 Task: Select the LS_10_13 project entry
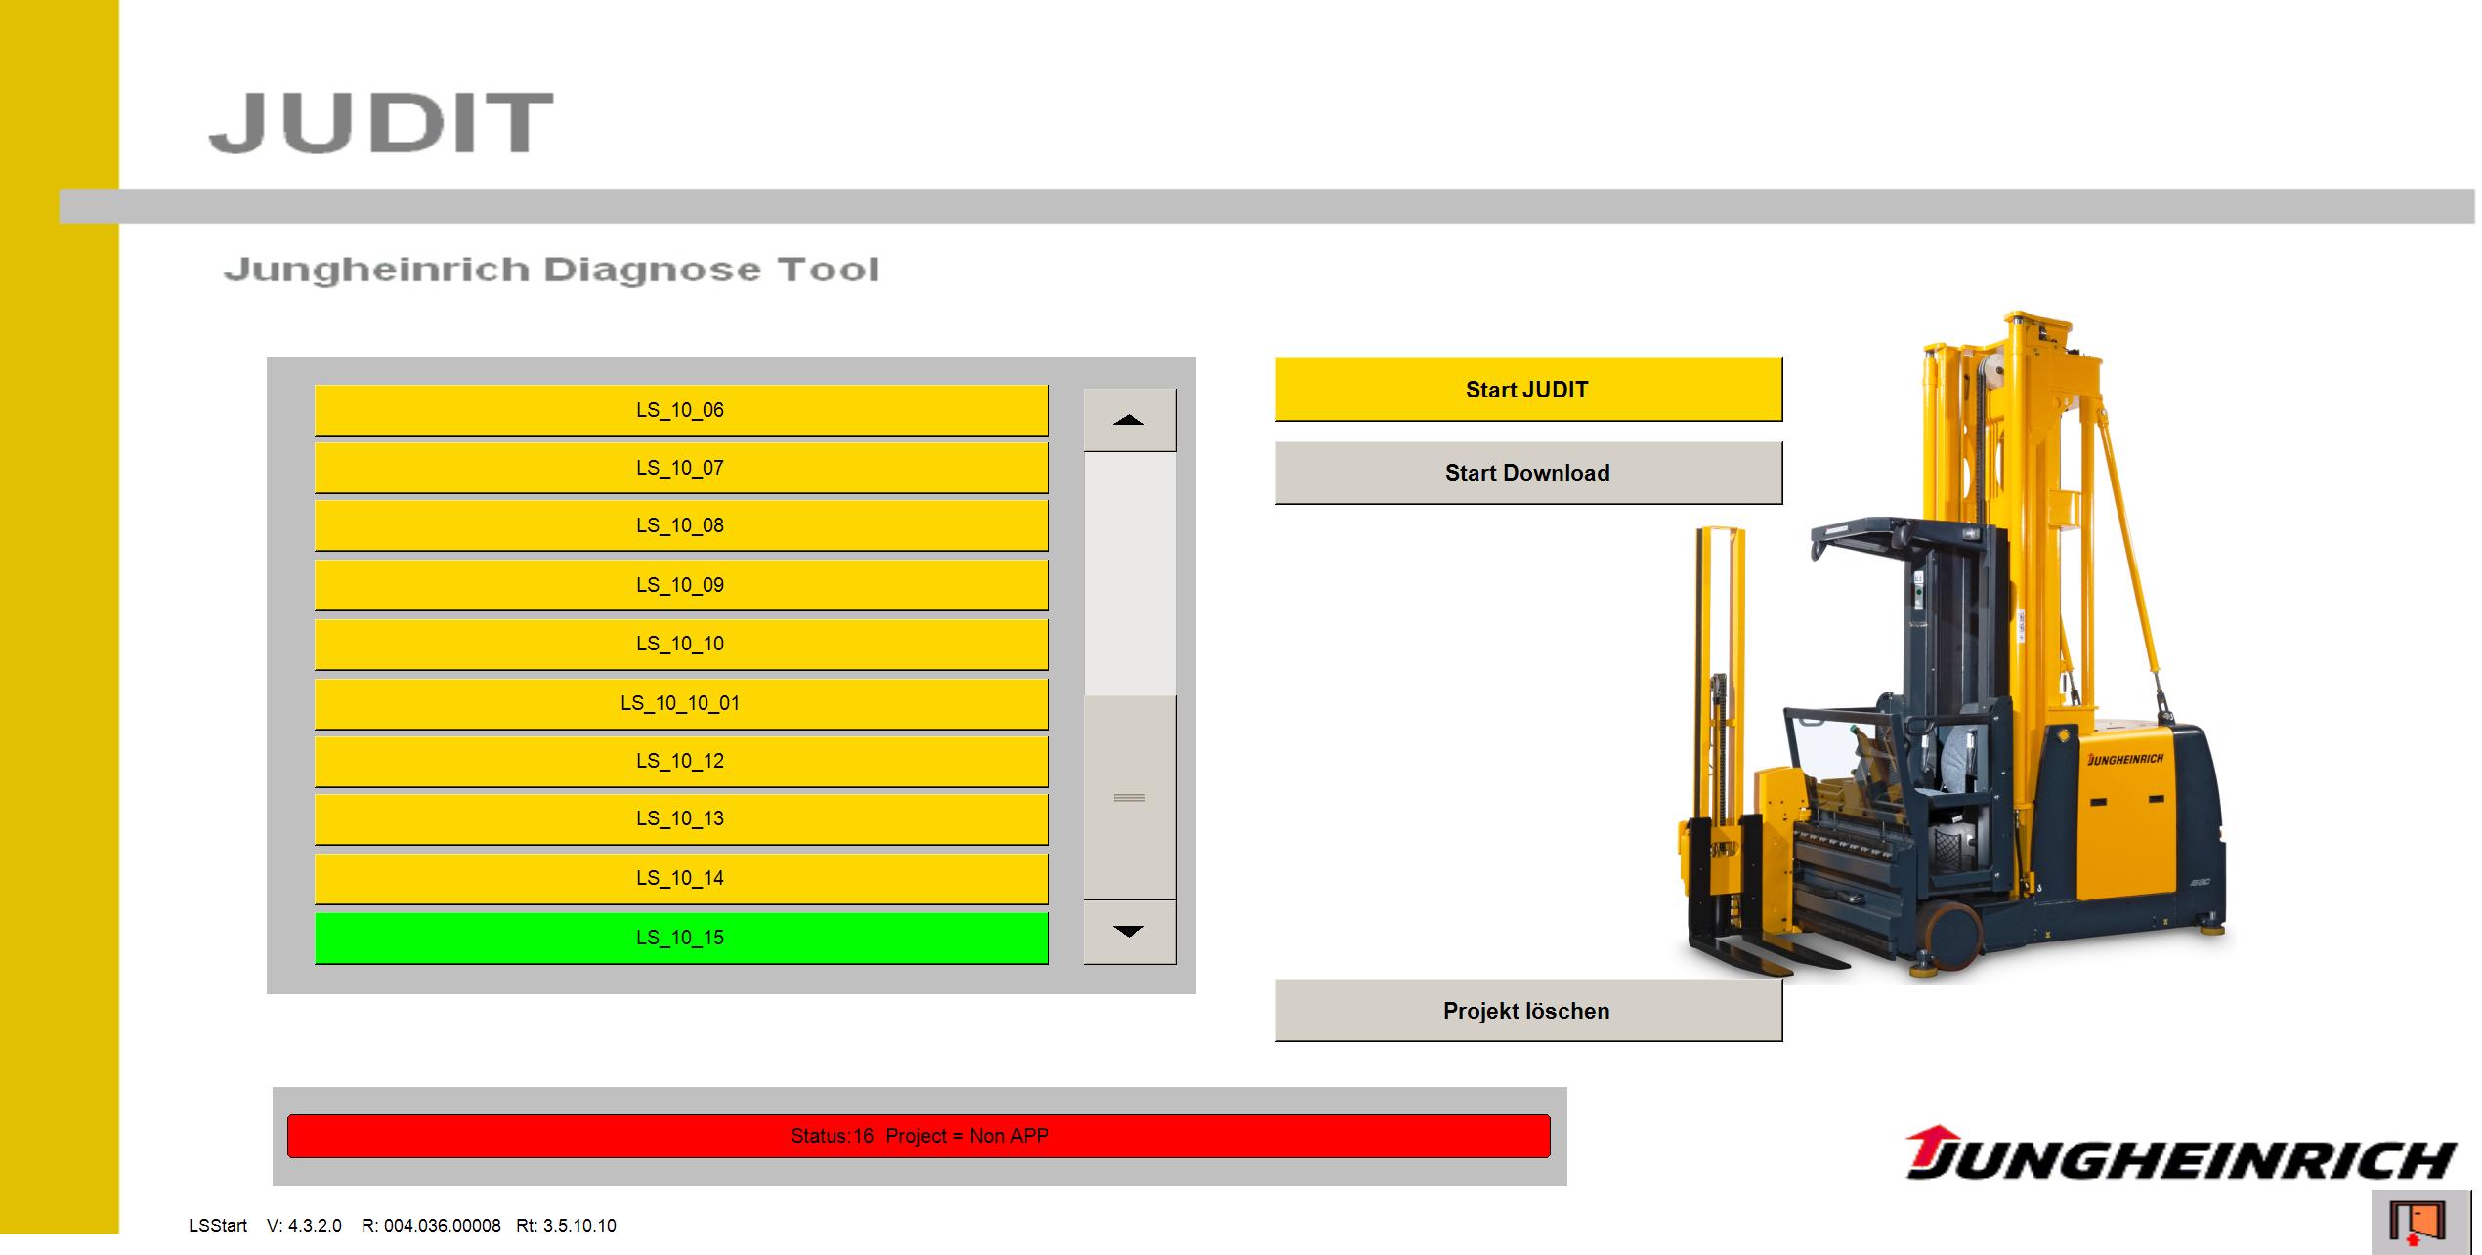(680, 818)
